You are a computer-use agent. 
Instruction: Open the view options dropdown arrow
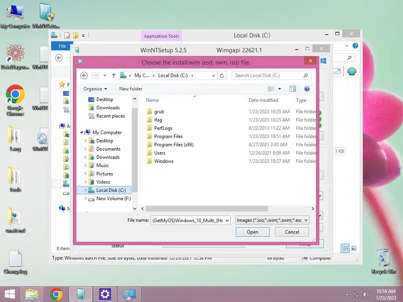(x=280, y=89)
